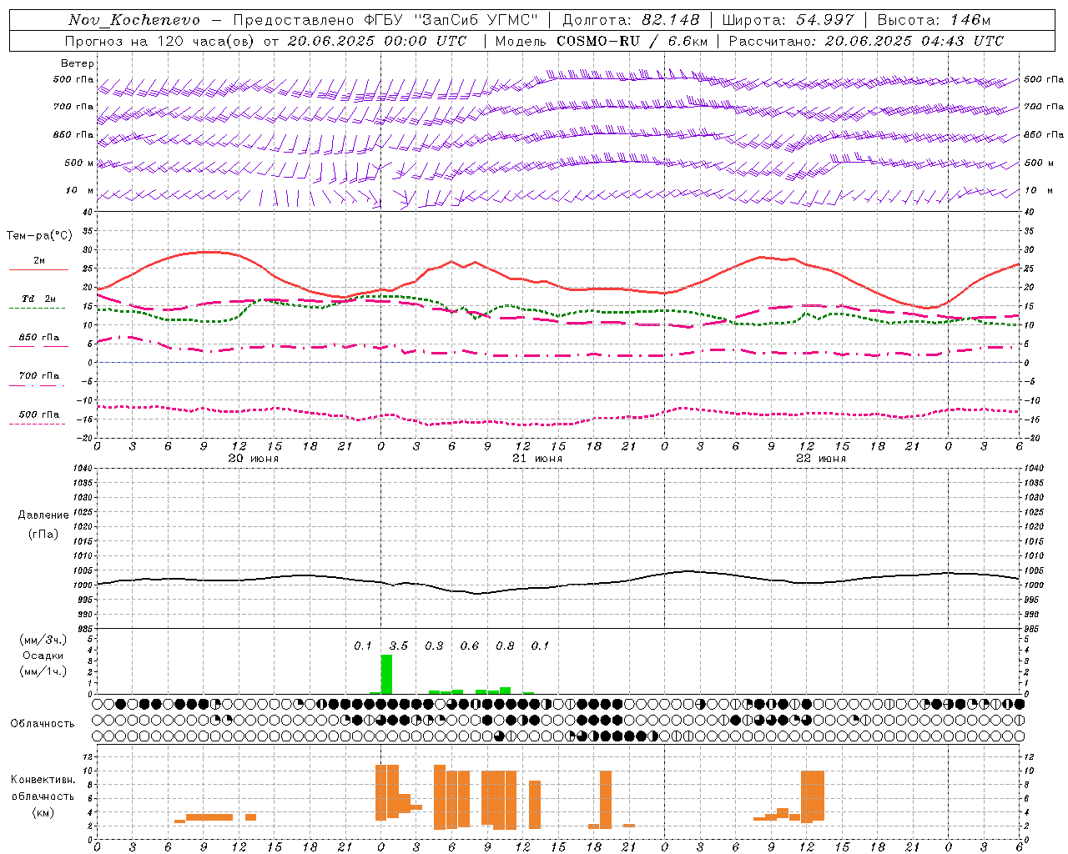Click the "21 июня" date label
The image size is (1068, 854).
click(x=537, y=459)
